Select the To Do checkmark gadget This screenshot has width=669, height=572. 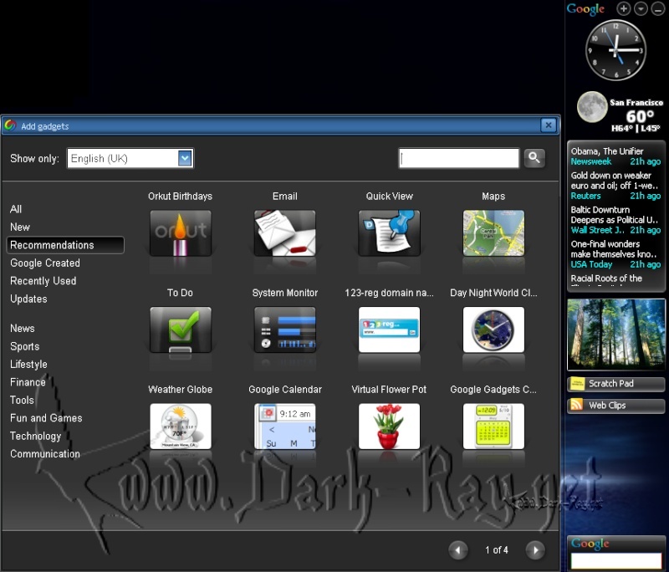pos(181,329)
